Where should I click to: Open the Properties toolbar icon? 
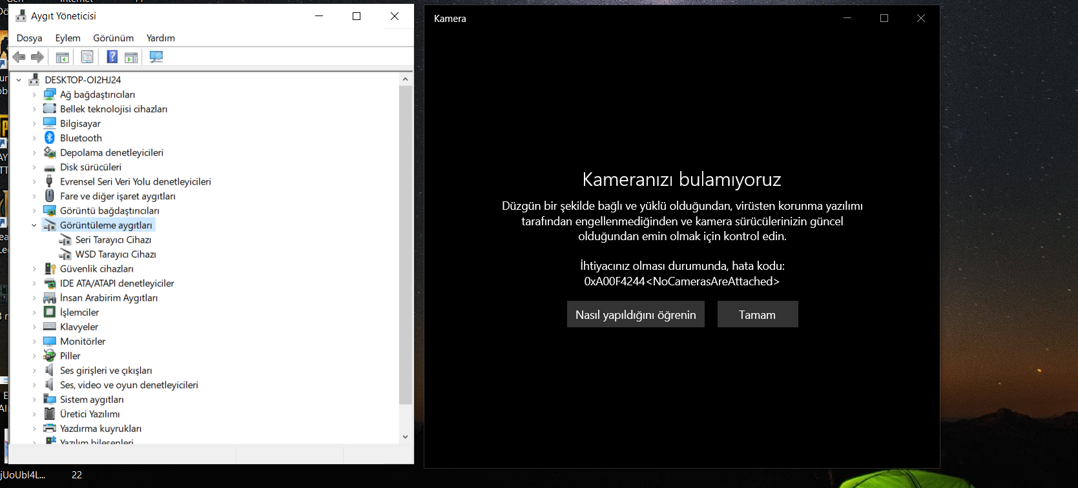pyautogui.click(x=87, y=57)
